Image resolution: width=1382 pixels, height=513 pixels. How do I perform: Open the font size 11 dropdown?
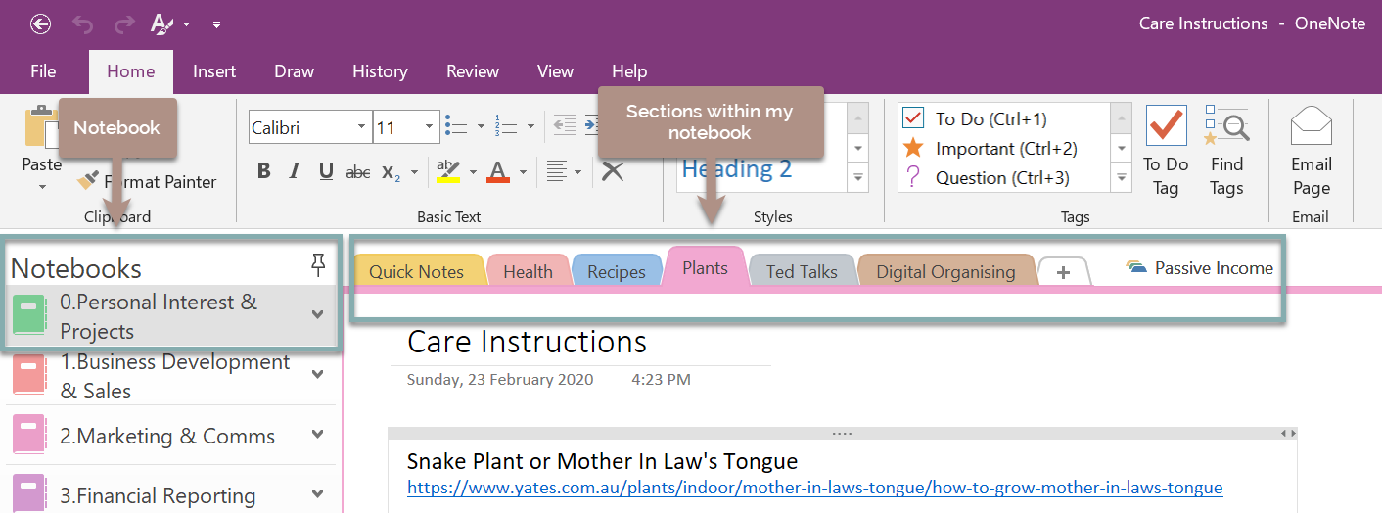point(430,127)
